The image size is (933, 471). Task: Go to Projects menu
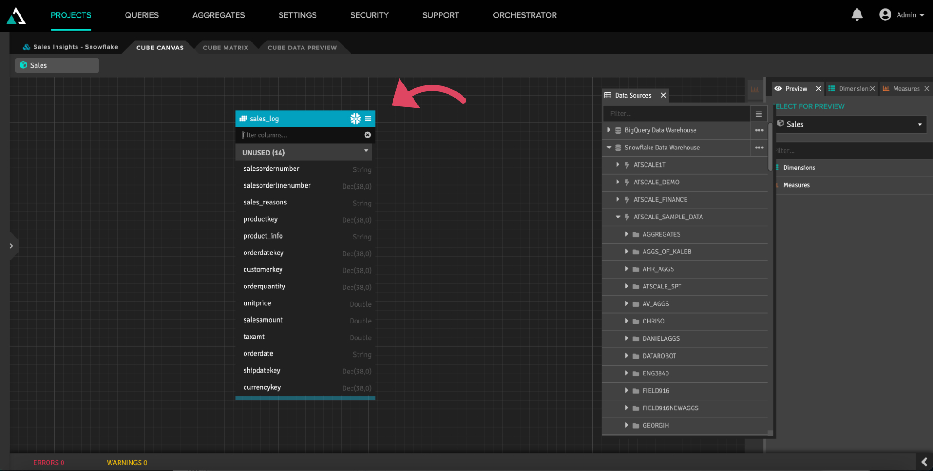click(x=71, y=15)
